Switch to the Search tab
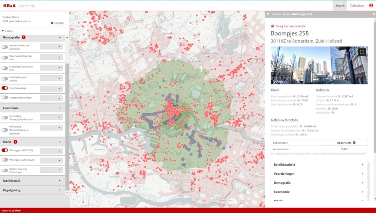This screenshot has width=376, height=213. [340, 6]
